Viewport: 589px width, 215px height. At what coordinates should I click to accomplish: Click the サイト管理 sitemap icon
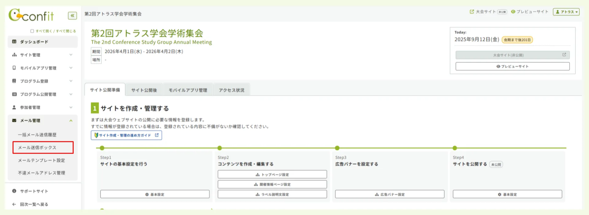[x=14, y=55]
